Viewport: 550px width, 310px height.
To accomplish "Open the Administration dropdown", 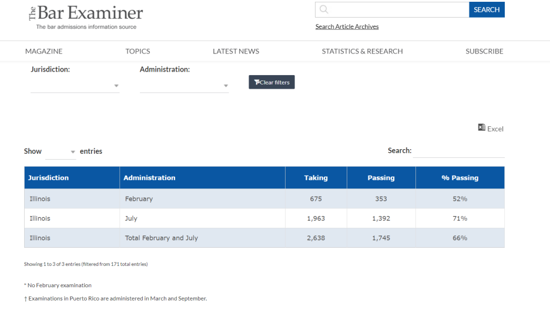I will (184, 86).
